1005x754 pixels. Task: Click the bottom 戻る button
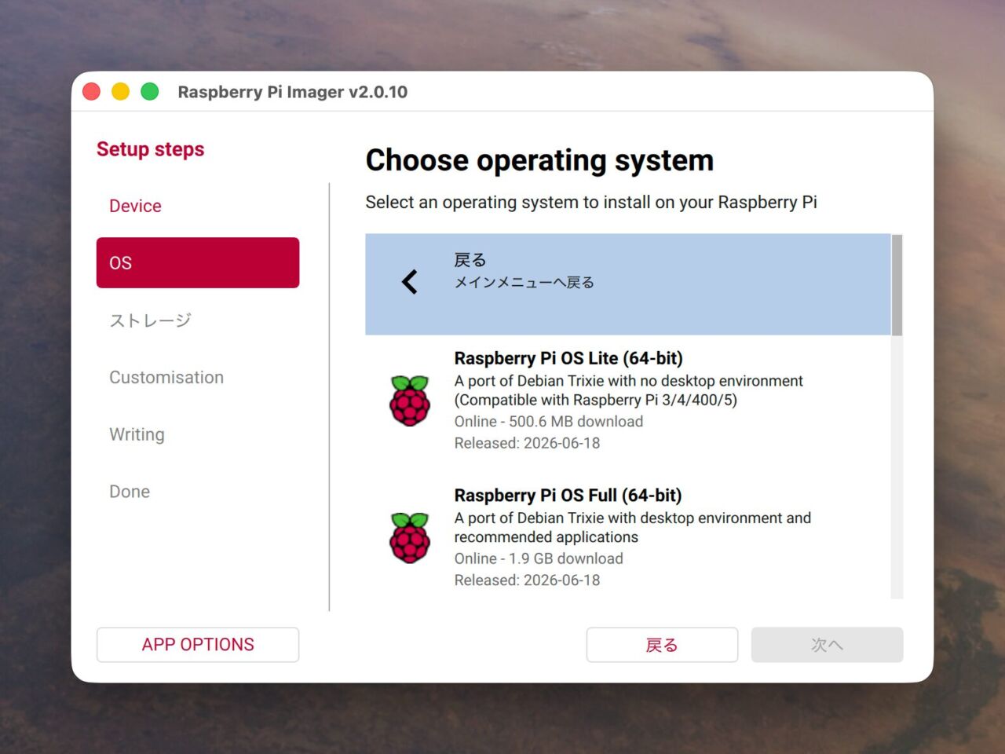[x=662, y=645]
